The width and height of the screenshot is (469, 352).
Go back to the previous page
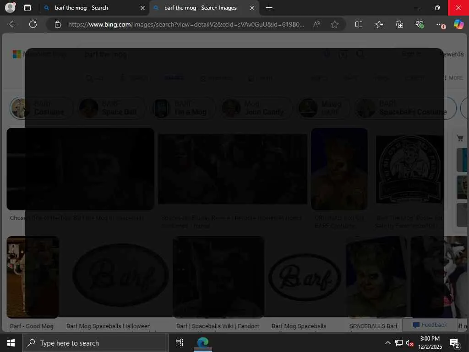coord(13,24)
